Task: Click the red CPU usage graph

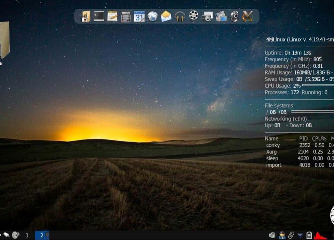Action: 320,236
